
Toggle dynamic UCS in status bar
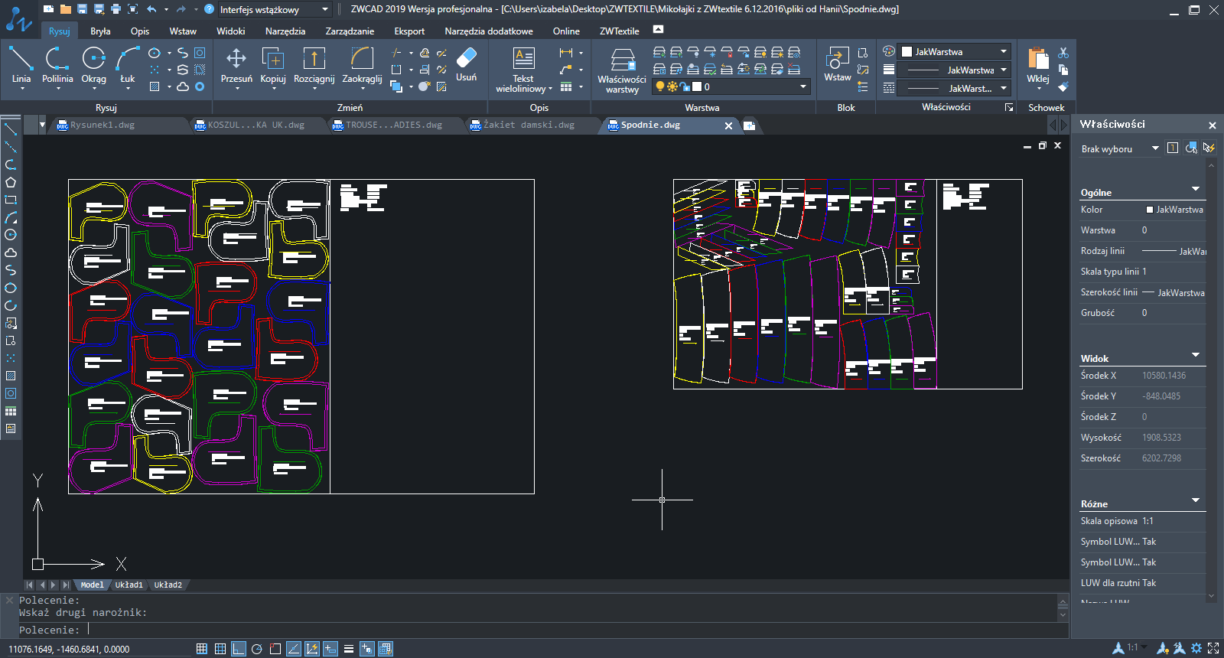[312, 649]
